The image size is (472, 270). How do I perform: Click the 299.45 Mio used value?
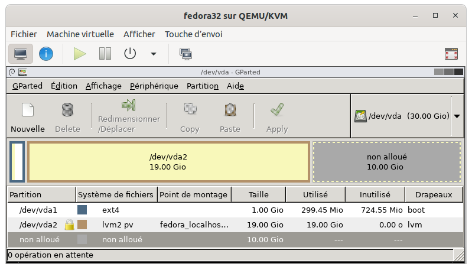[322, 210]
